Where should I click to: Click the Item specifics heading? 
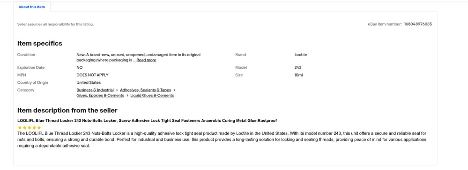[x=40, y=44]
